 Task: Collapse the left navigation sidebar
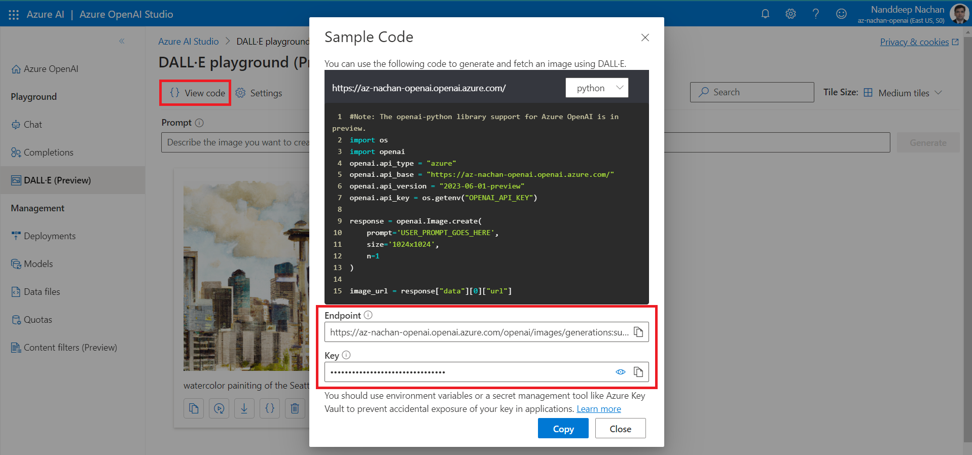[122, 42]
